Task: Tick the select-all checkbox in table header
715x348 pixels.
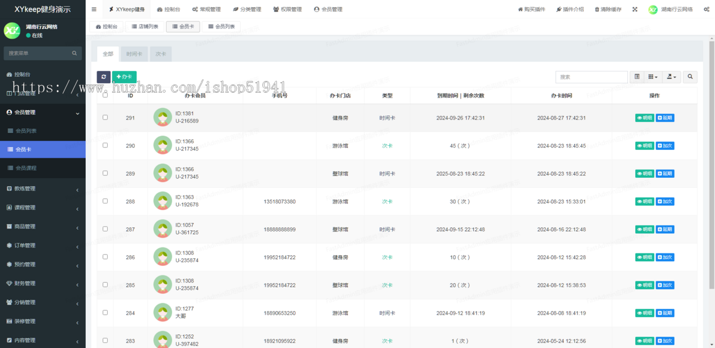Action: 105,95
